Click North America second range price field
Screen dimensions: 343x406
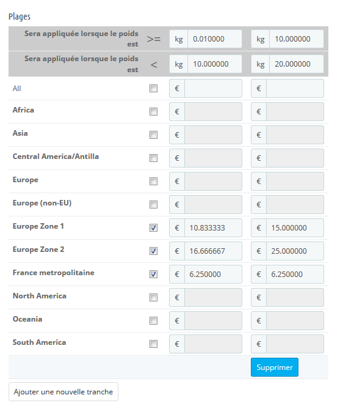pos(295,298)
